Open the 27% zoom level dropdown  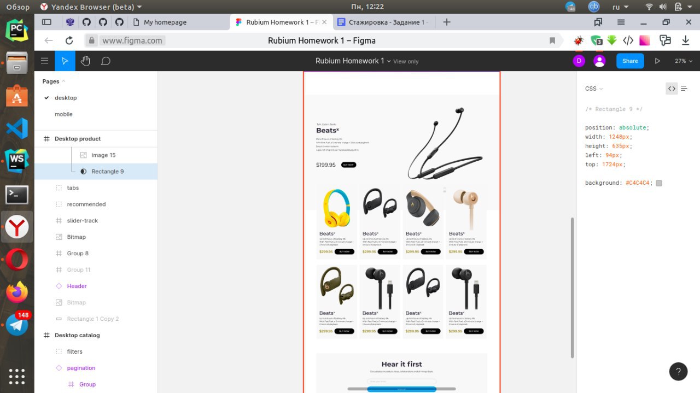pos(684,61)
